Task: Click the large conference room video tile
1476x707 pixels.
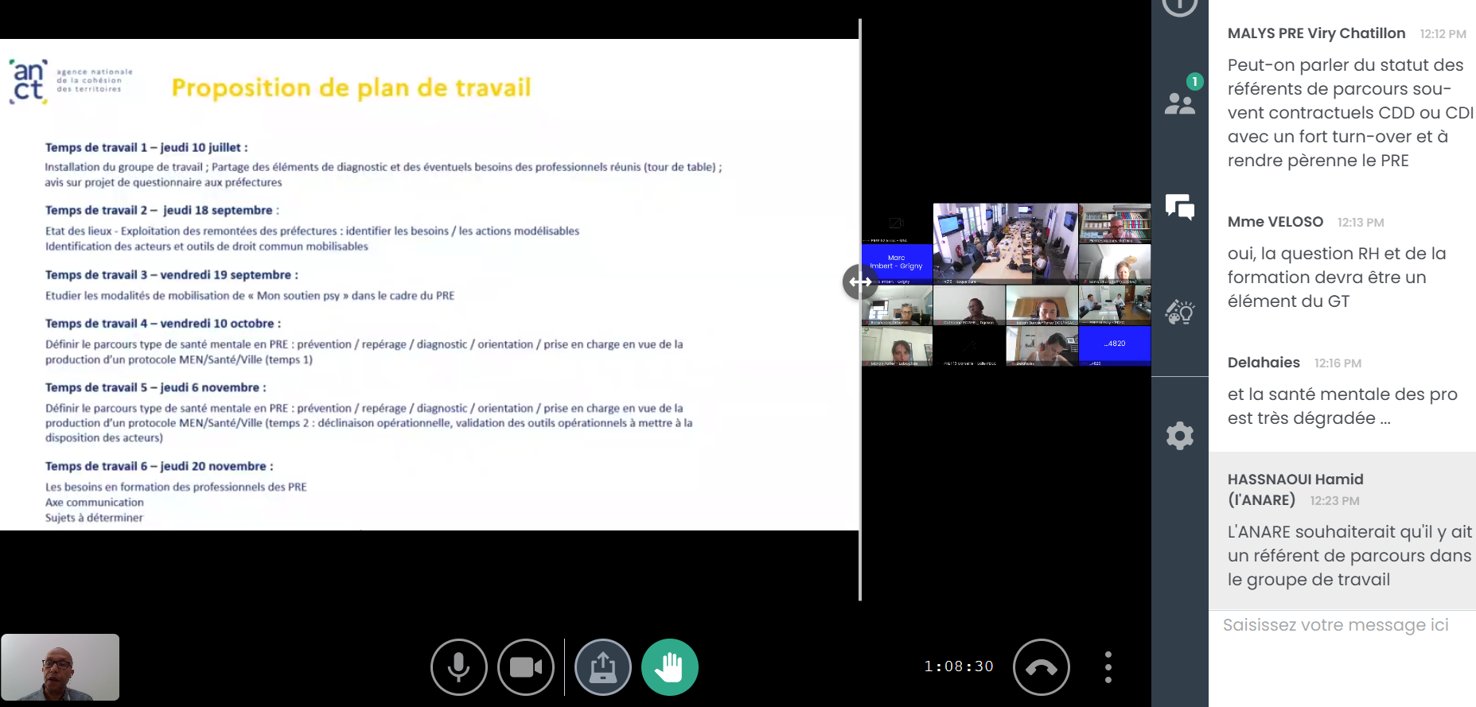Action: (1005, 243)
